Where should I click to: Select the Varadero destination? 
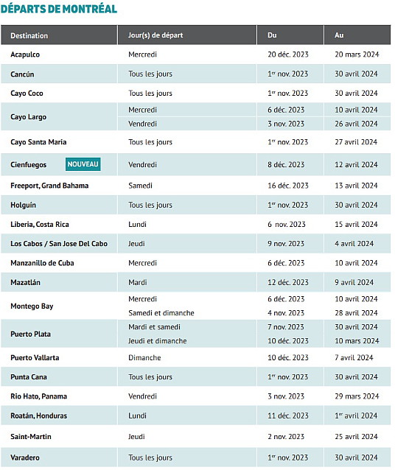tap(25, 457)
